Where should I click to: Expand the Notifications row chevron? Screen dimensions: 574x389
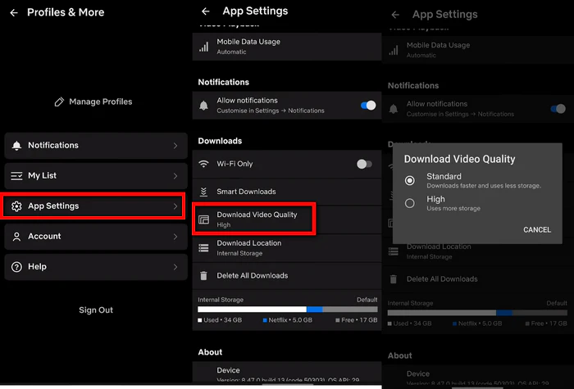pos(175,146)
